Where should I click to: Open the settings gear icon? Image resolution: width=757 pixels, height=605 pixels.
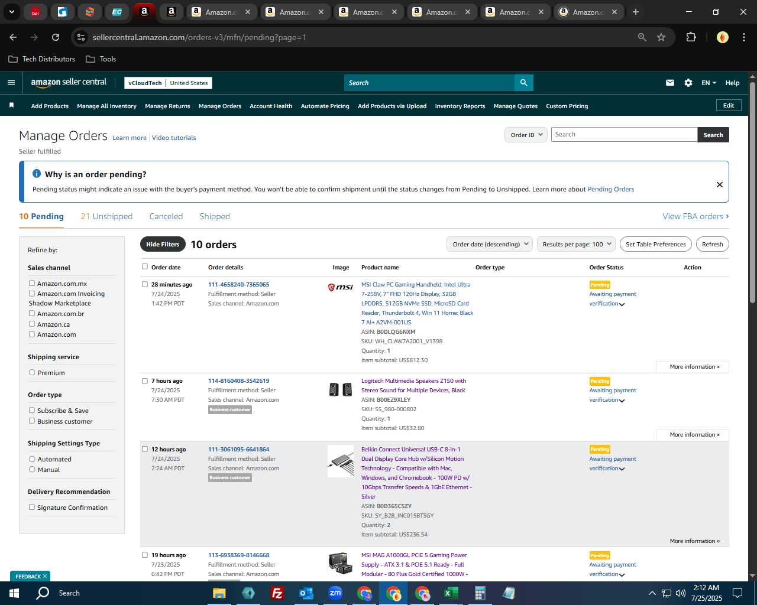(688, 83)
